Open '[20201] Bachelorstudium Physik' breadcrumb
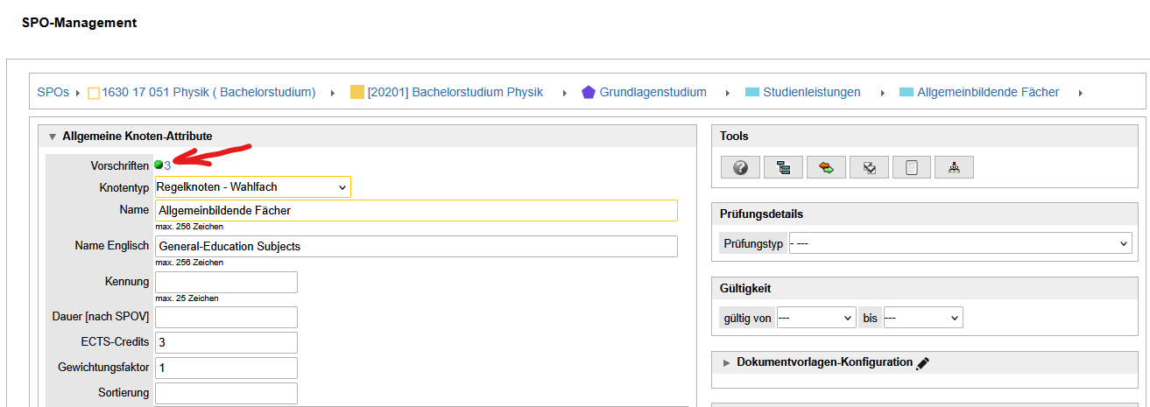This screenshot has height=407, width=1150. pos(455,92)
